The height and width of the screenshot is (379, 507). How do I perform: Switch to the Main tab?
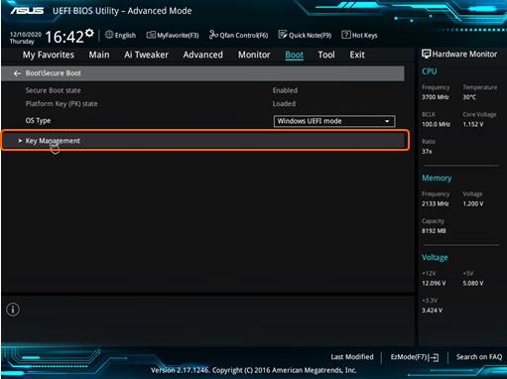point(99,55)
